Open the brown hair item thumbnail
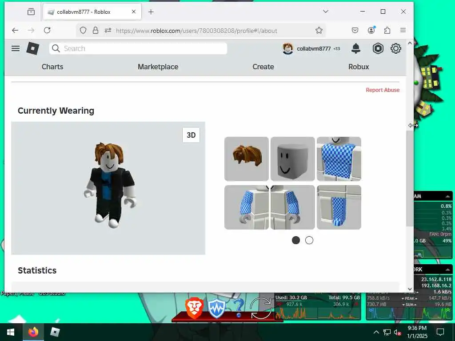Image resolution: width=455 pixels, height=341 pixels. tap(246, 159)
